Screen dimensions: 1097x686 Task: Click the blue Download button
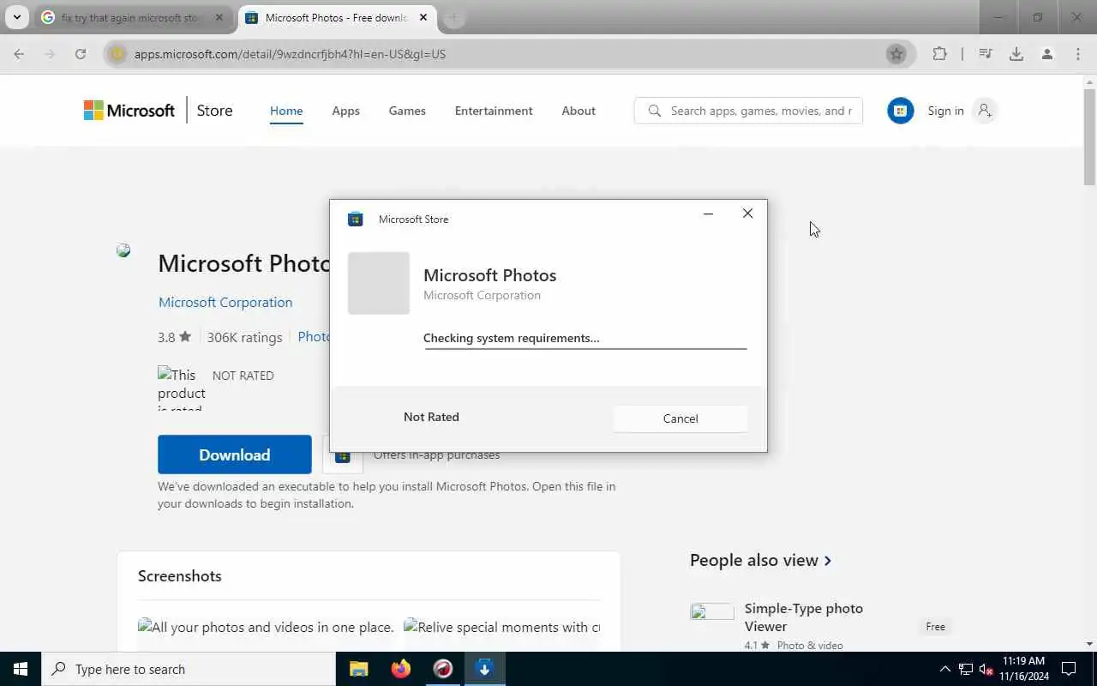235,454
